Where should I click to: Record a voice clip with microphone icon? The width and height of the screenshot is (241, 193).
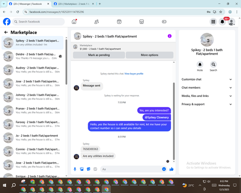coord(75,169)
